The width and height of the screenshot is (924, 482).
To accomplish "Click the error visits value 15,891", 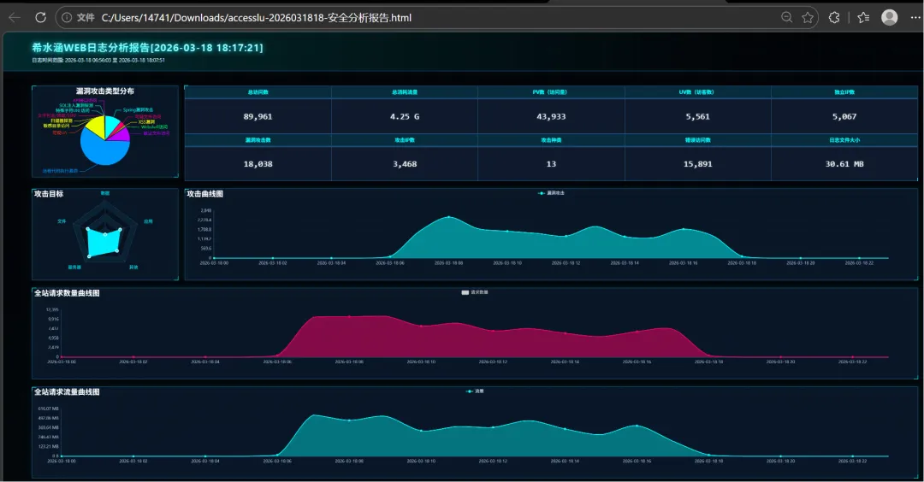I will 698,164.
